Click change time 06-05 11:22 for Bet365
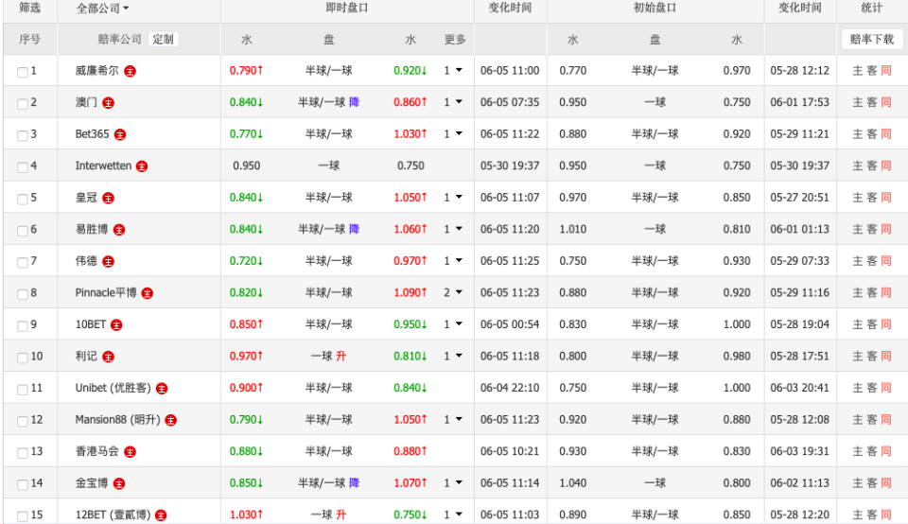The height and width of the screenshot is (524, 908). tap(510, 133)
